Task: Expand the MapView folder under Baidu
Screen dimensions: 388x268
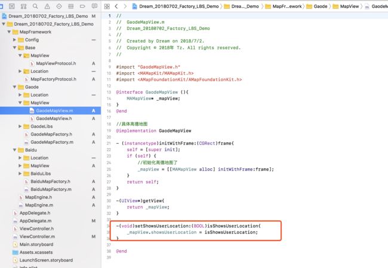Action: point(20,166)
